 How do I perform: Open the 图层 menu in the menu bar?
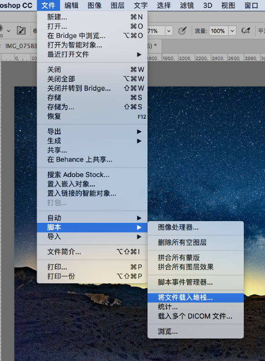(x=117, y=5)
